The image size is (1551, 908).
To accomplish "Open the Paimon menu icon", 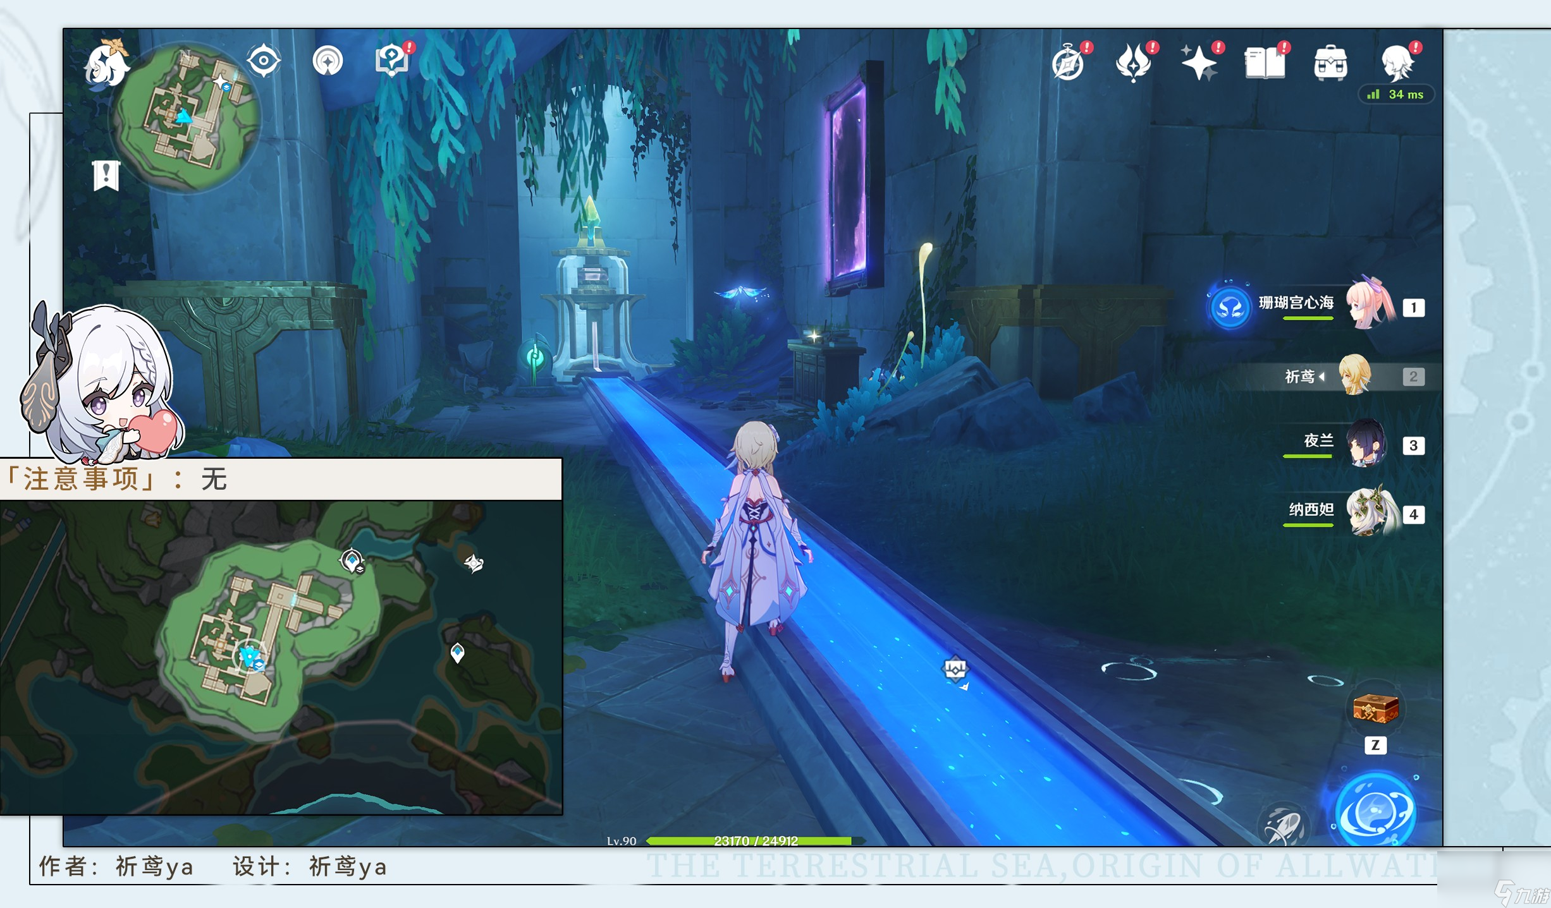I will coord(106,64).
